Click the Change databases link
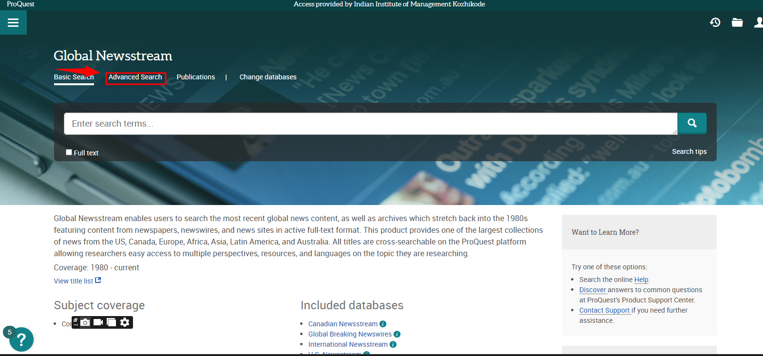This screenshot has width=763, height=356. point(267,77)
